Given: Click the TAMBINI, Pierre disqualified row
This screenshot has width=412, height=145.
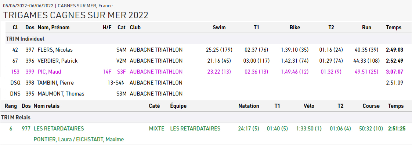Looking at the screenshot, I should (x=206, y=83).
